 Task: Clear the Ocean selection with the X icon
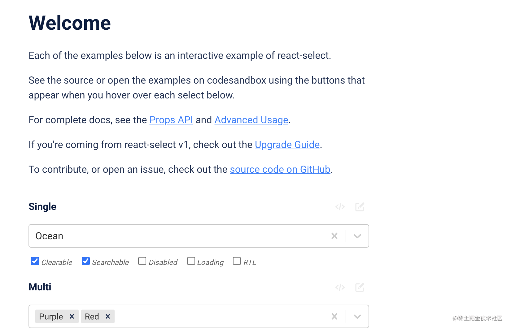[x=334, y=236]
